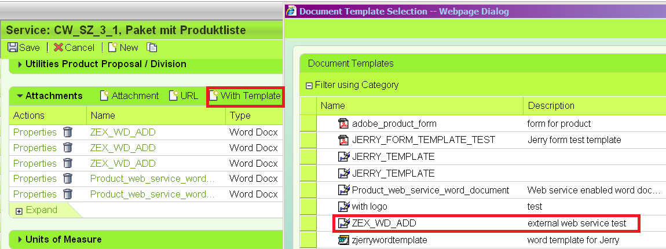Collapse the Attachments section
Image resolution: width=666 pixels, height=249 pixels.
tap(20, 96)
